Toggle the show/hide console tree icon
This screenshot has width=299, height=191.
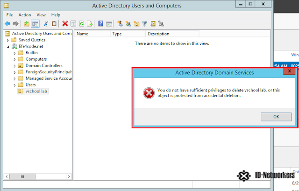click(35, 24)
